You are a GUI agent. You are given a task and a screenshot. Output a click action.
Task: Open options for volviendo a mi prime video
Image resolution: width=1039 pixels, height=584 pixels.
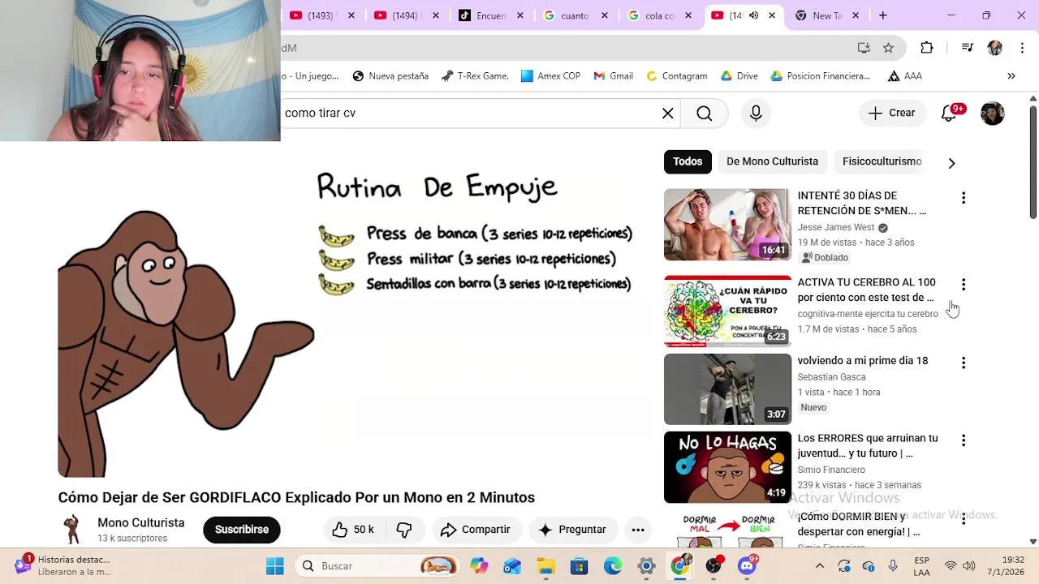pyautogui.click(x=964, y=363)
